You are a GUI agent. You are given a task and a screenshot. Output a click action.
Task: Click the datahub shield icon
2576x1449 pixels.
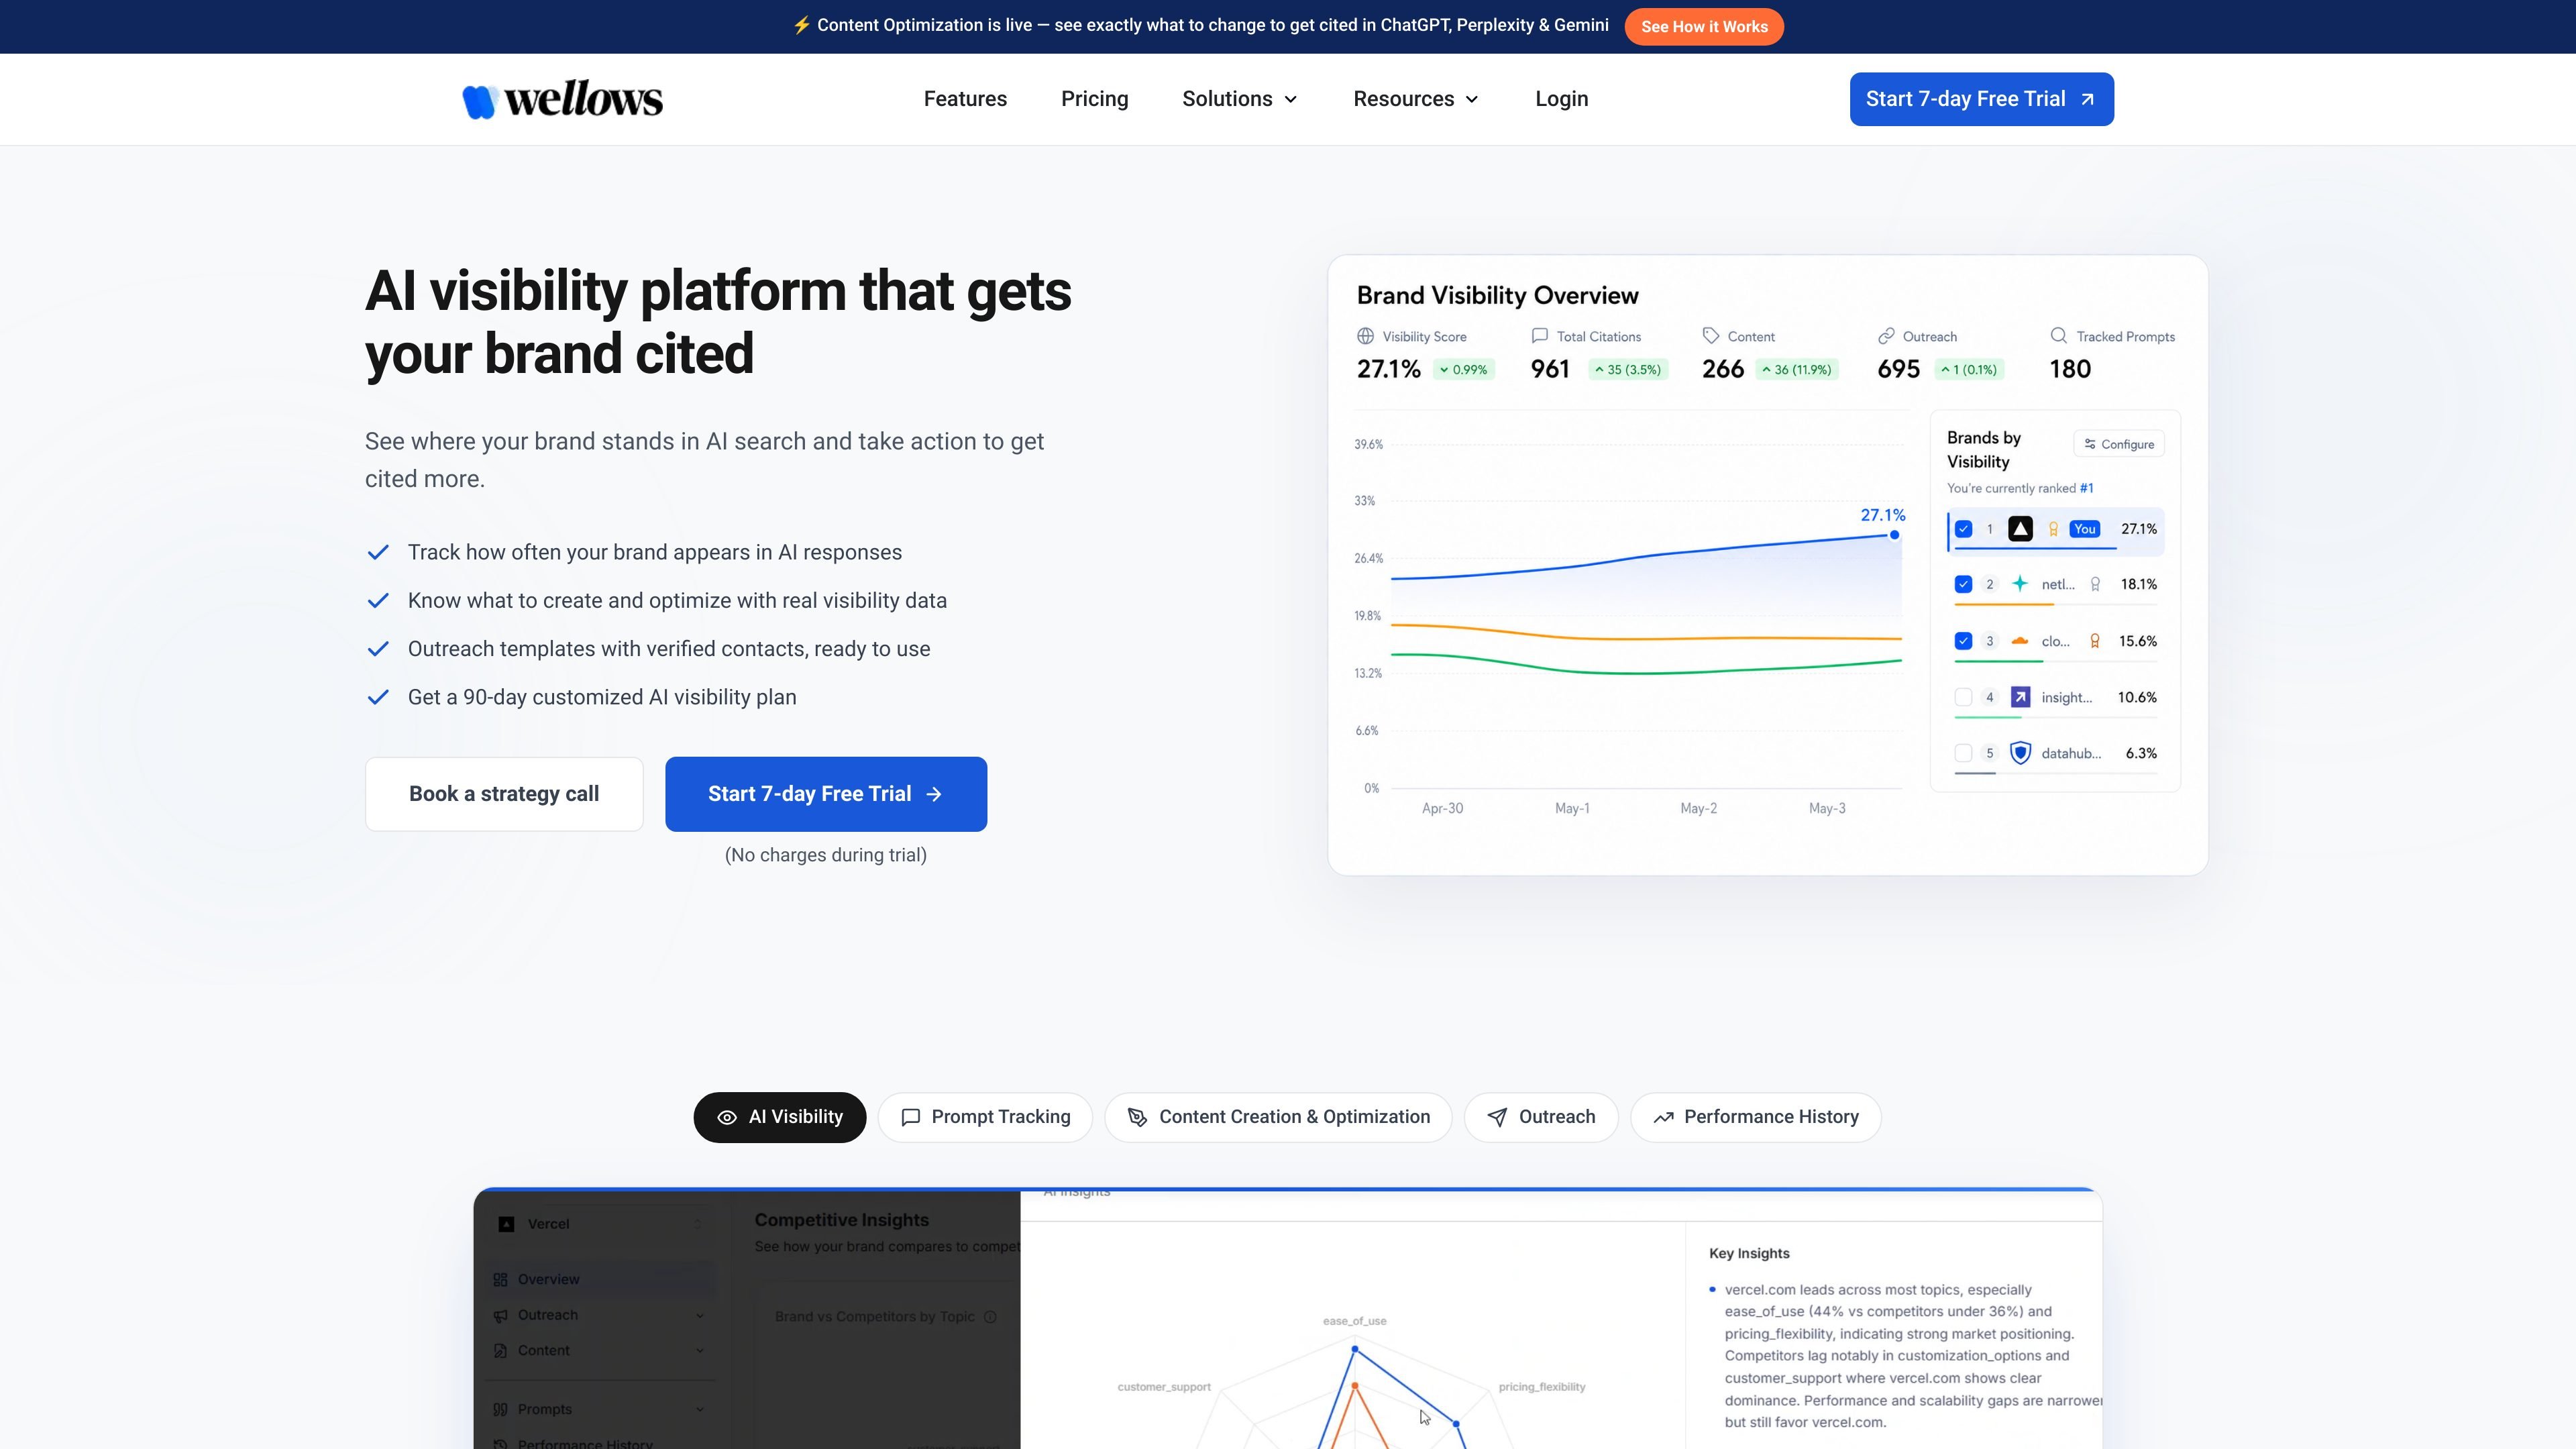[x=2020, y=753]
